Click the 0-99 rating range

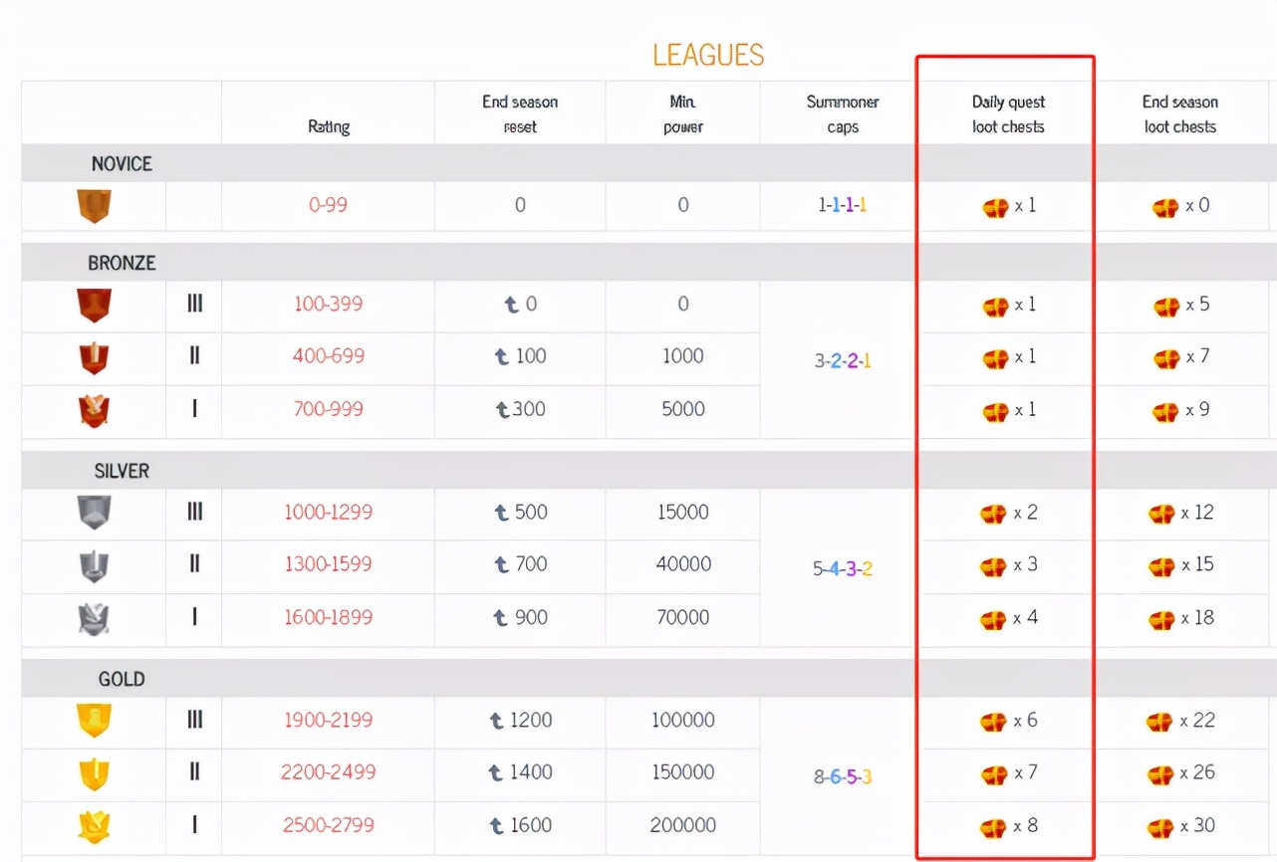pos(329,205)
